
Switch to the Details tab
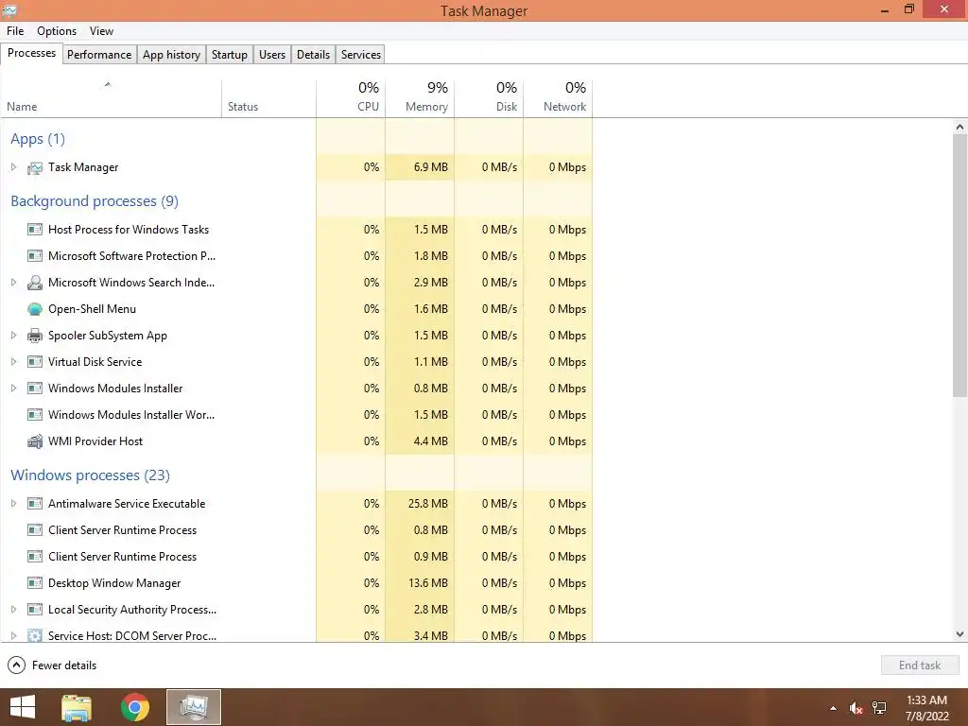[x=313, y=55]
